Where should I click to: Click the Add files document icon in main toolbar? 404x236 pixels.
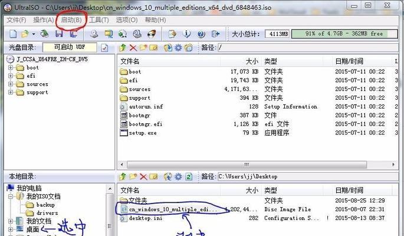[172, 34]
